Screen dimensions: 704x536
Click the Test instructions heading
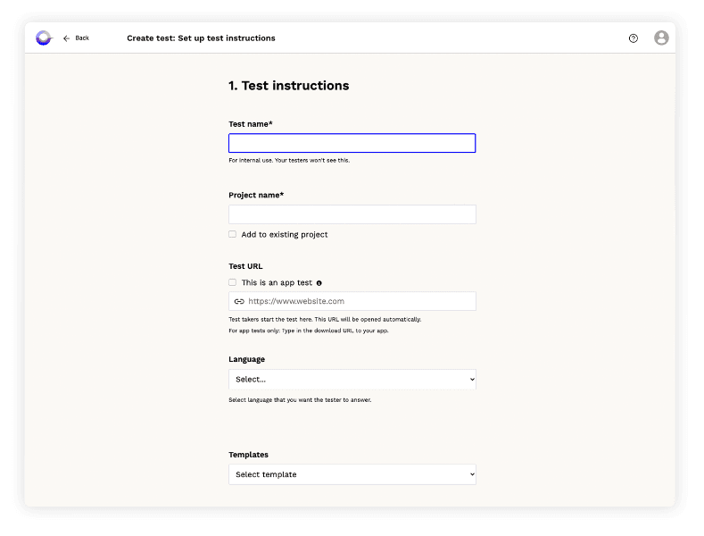[x=288, y=86]
